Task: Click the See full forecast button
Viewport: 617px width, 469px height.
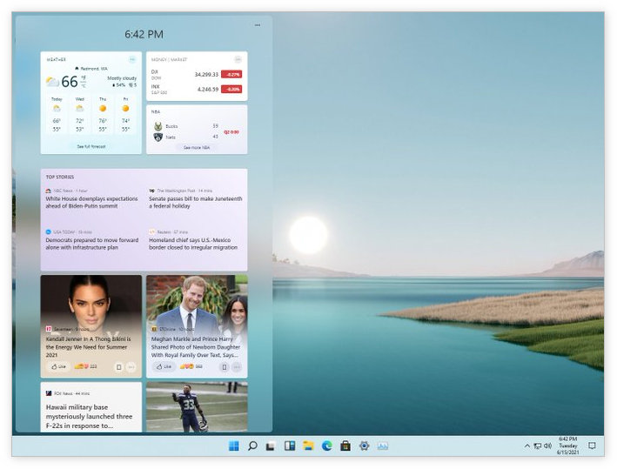Action: coord(91,146)
